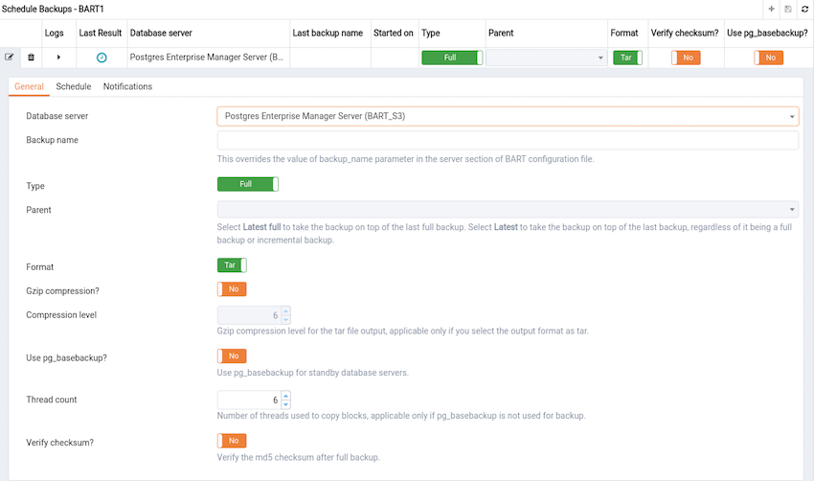This screenshot has height=481, width=814.
Task: Click the save icon in header
Action: (x=788, y=9)
